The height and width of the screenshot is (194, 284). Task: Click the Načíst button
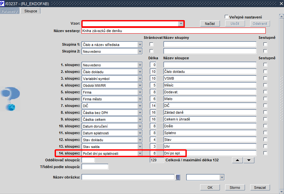[210, 24]
